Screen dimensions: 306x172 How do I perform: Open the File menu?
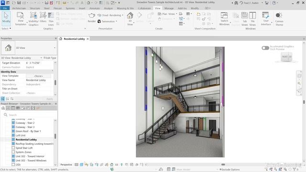[5, 8]
